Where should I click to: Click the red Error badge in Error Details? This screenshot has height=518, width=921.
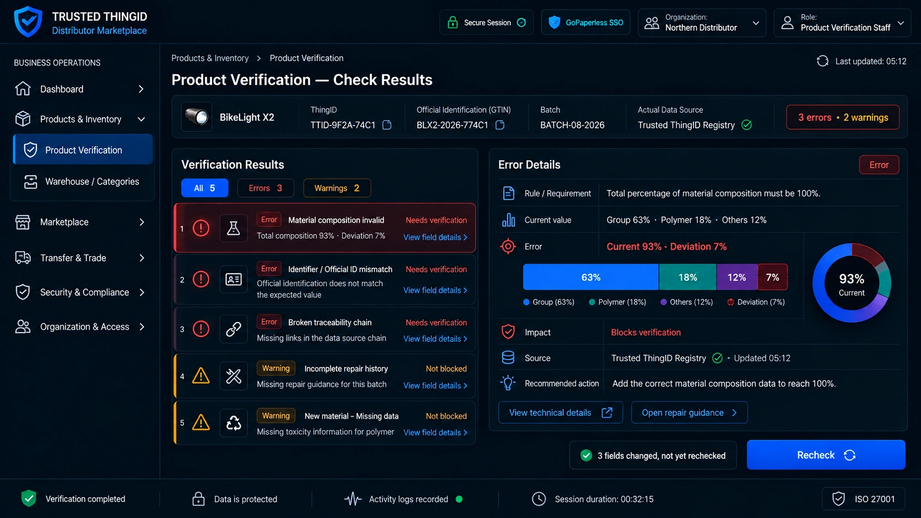pos(879,165)
